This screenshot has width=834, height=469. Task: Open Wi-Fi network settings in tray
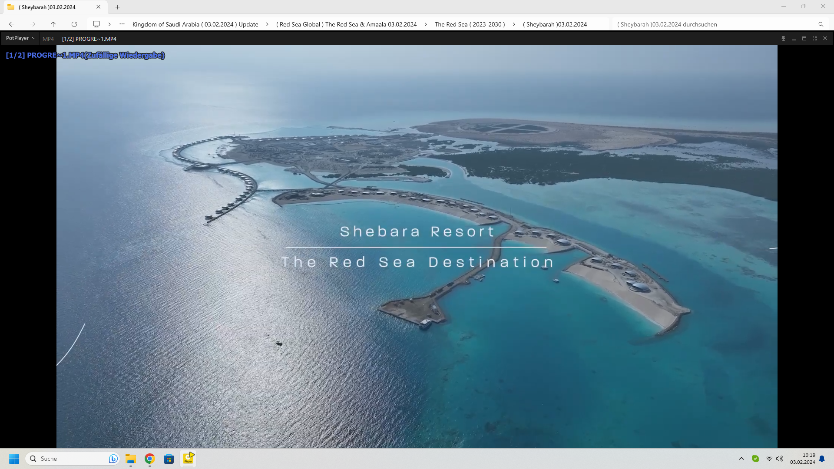tap(769, 459)
